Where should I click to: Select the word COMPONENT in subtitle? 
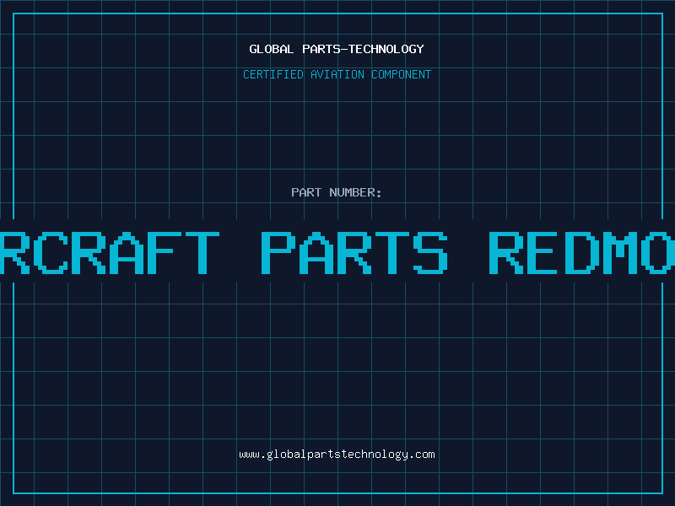pyautogui.click(x=402, y=74)
